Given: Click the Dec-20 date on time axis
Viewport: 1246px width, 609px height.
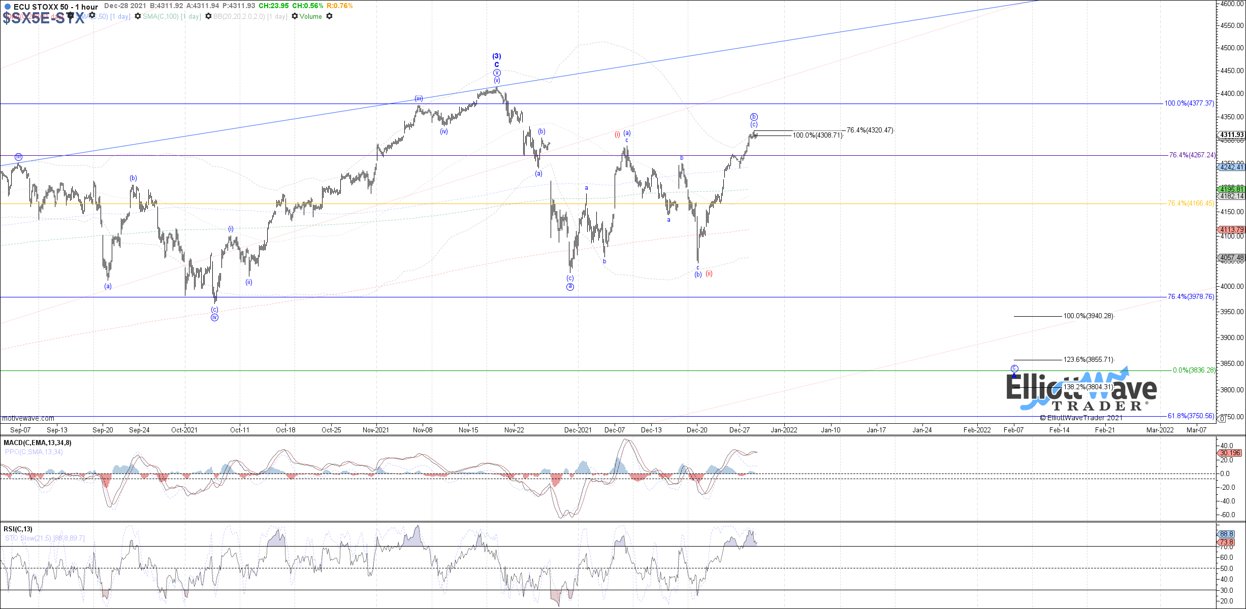Looking at the screenshot, I should point(697,430).
